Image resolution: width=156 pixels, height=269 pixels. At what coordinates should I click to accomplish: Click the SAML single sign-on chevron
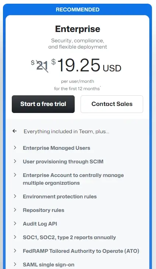pyautogui.click(x=15, y=264)
